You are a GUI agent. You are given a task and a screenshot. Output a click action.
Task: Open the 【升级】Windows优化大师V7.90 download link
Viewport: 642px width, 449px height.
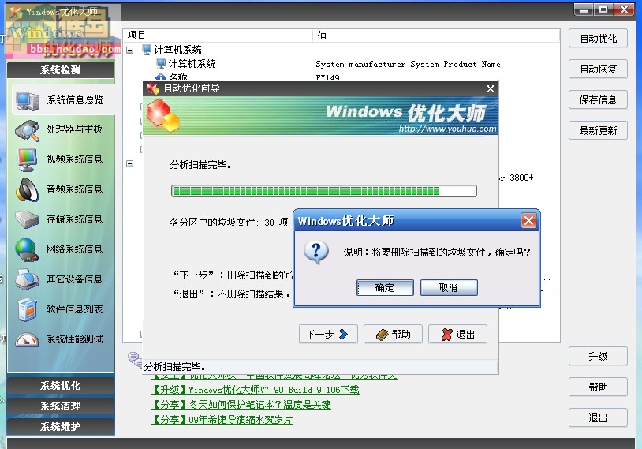point(255,390)
